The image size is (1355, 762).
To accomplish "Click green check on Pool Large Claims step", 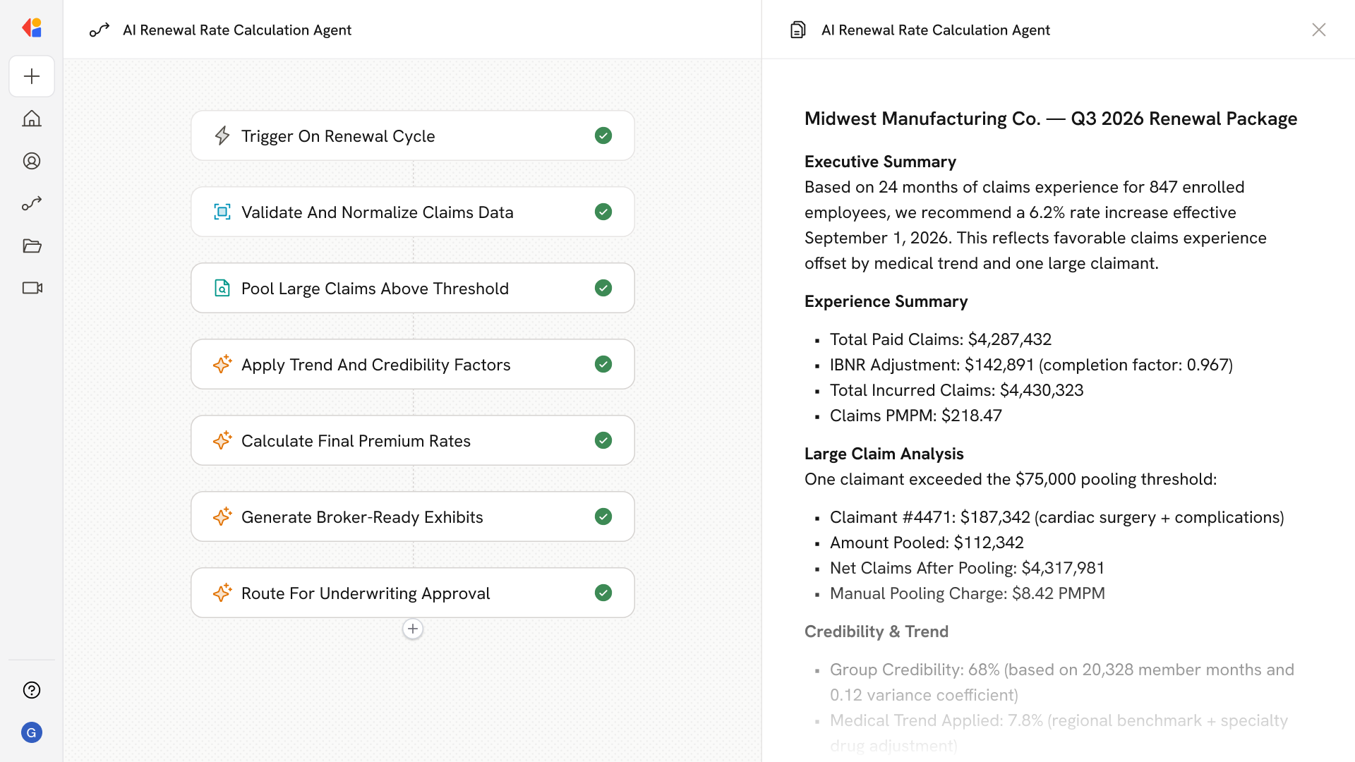I will 603,288.
